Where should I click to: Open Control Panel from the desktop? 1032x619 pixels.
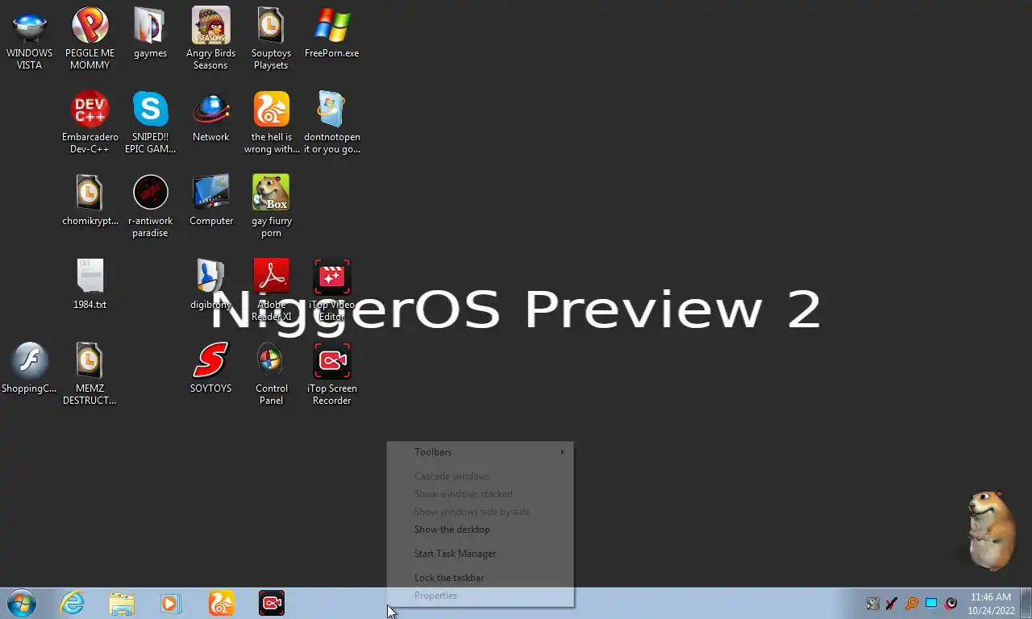271,374
